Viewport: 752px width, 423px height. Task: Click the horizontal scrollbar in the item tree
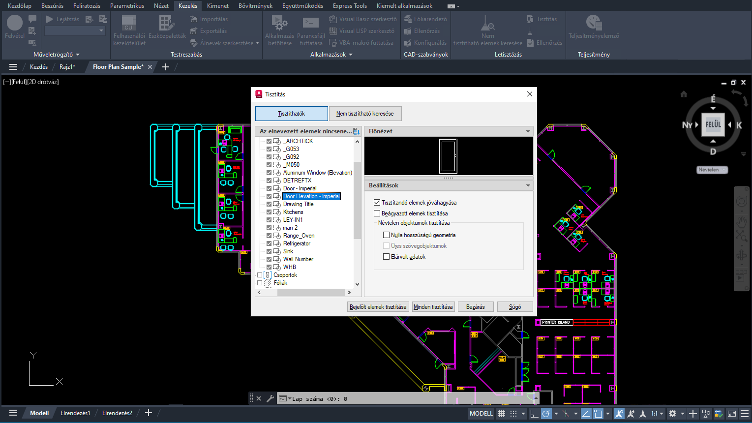point(310,292)
